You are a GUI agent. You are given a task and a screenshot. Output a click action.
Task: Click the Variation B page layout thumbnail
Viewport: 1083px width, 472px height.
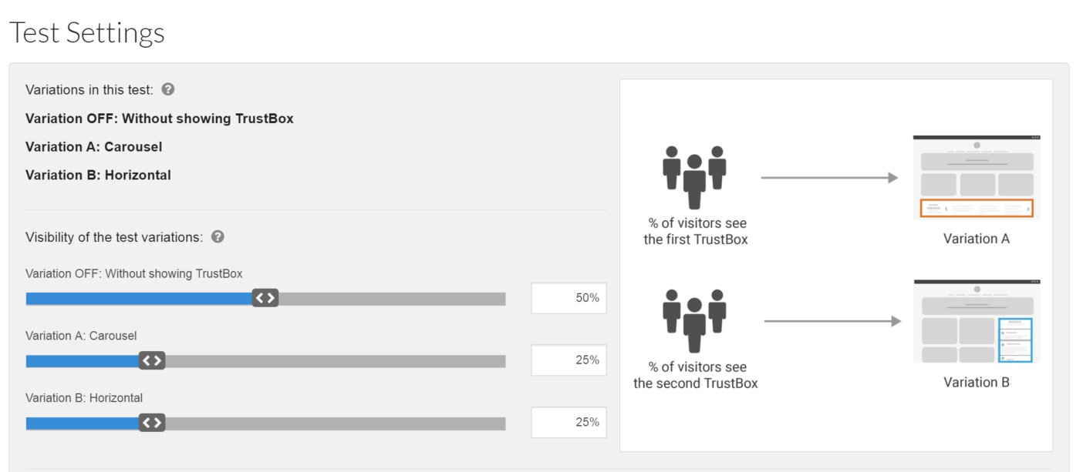tap(977, 321)
